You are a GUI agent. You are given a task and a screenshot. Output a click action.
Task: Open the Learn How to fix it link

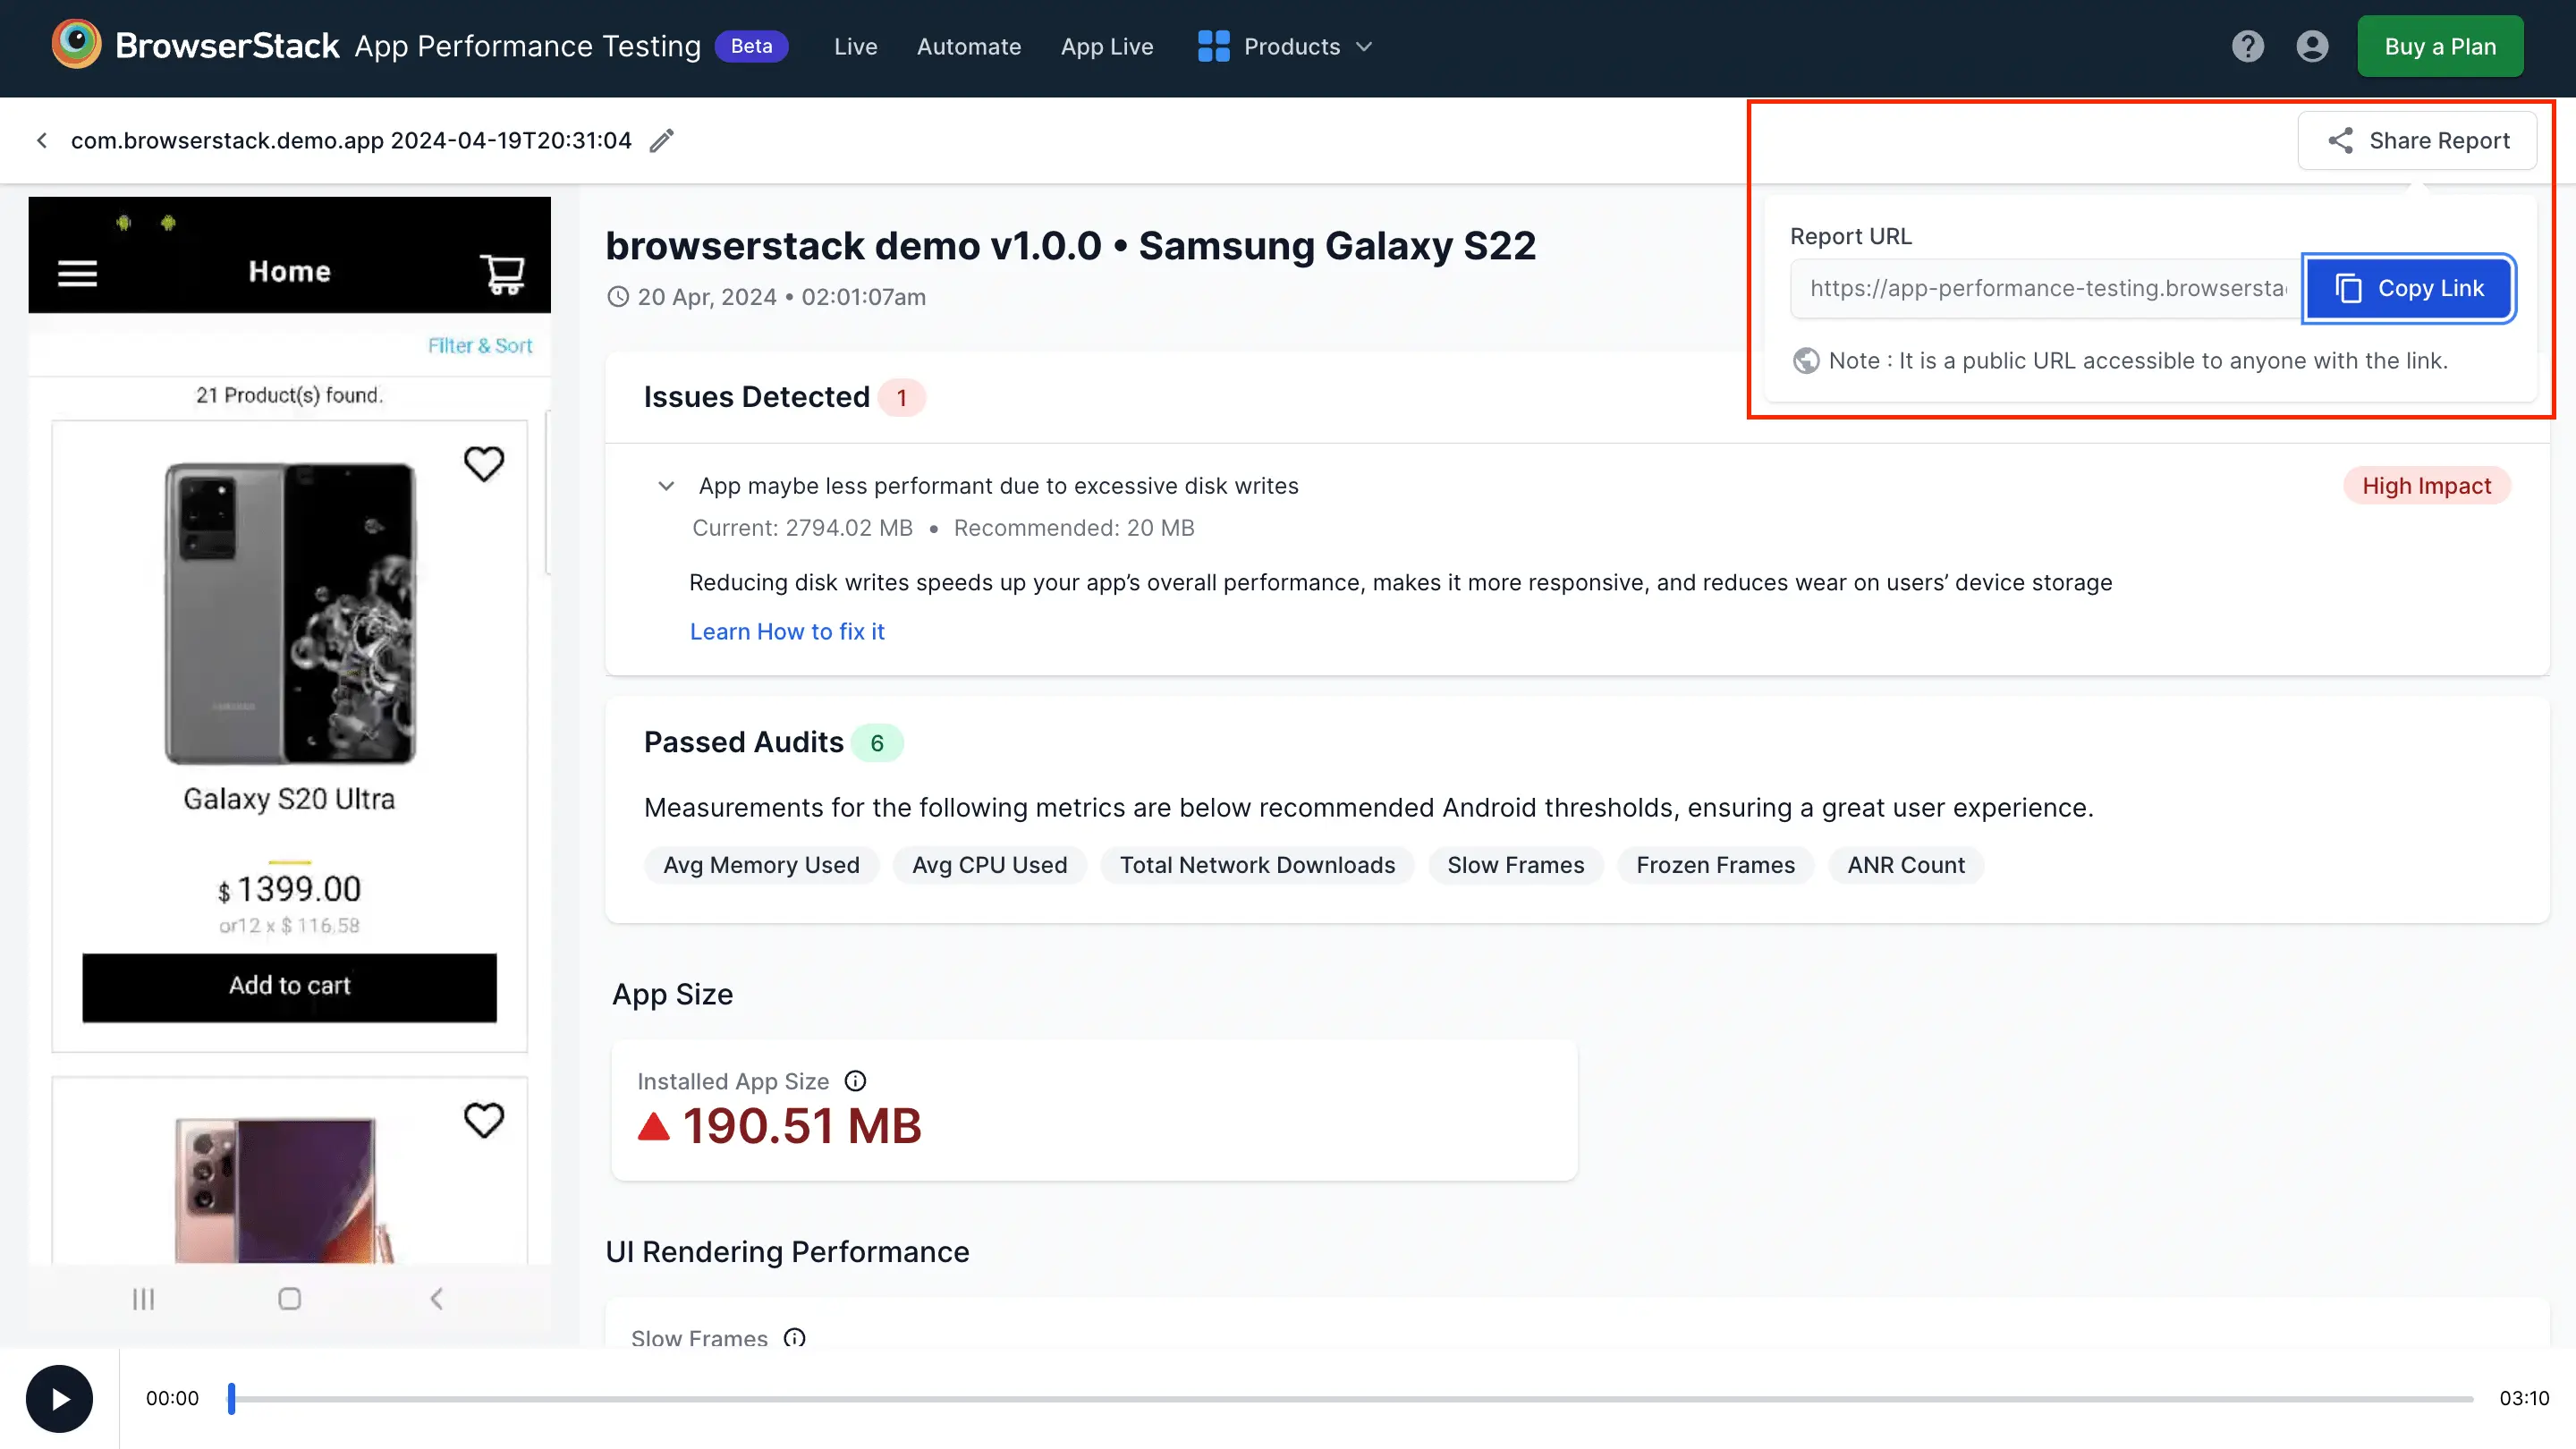787,631
